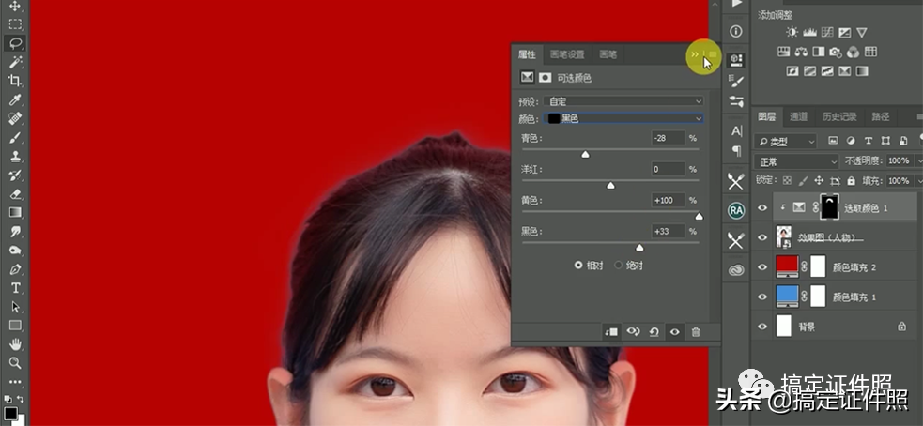Add a Gradient Map adjustment

pos(862,71)
